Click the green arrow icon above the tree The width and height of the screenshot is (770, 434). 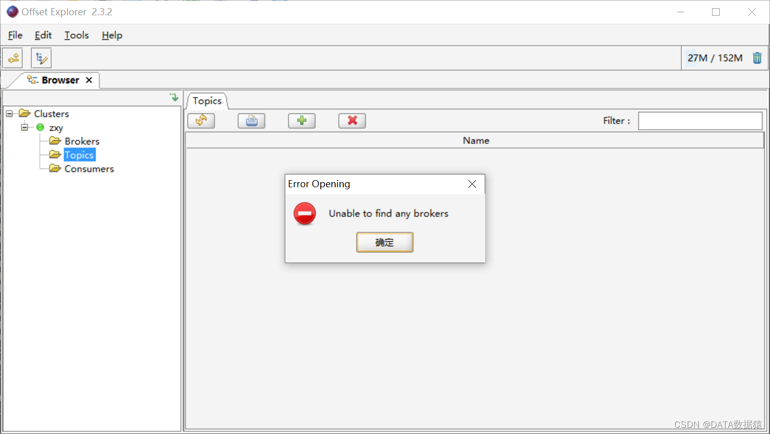pos(174,97)
